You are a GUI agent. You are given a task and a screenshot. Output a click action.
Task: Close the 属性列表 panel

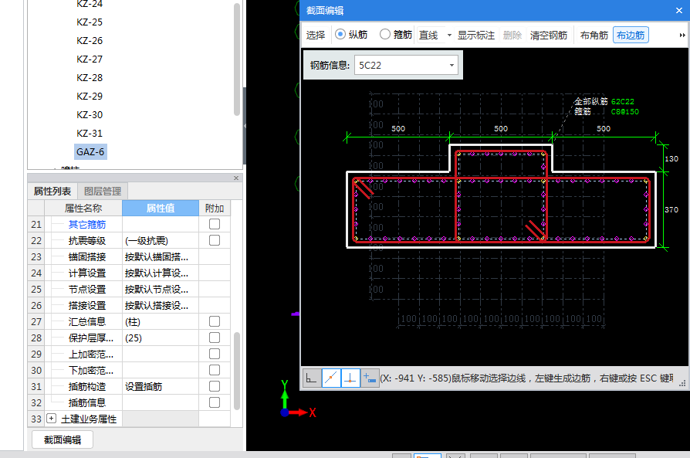click(236, 178)
